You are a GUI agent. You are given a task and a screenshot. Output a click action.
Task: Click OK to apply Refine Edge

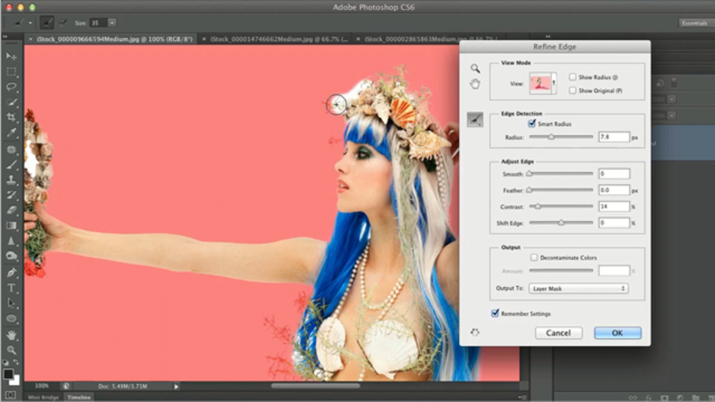[617, 333]
